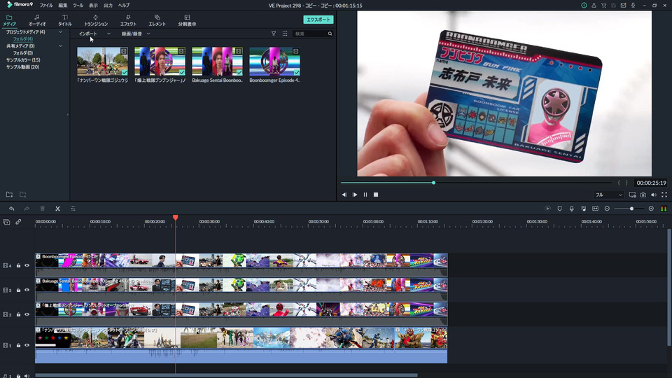Open the audio mixer icon

pyautogui.click(x=583, y=209)
